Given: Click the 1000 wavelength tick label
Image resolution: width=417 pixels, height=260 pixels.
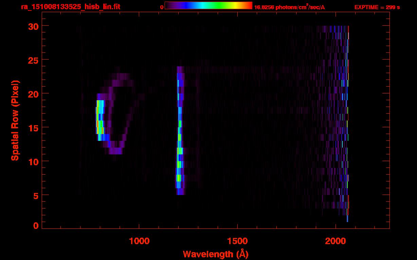Looking at the screenshot, I should coord(139,241).
